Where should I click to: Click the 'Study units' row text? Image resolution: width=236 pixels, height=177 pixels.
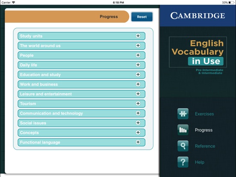31,36
